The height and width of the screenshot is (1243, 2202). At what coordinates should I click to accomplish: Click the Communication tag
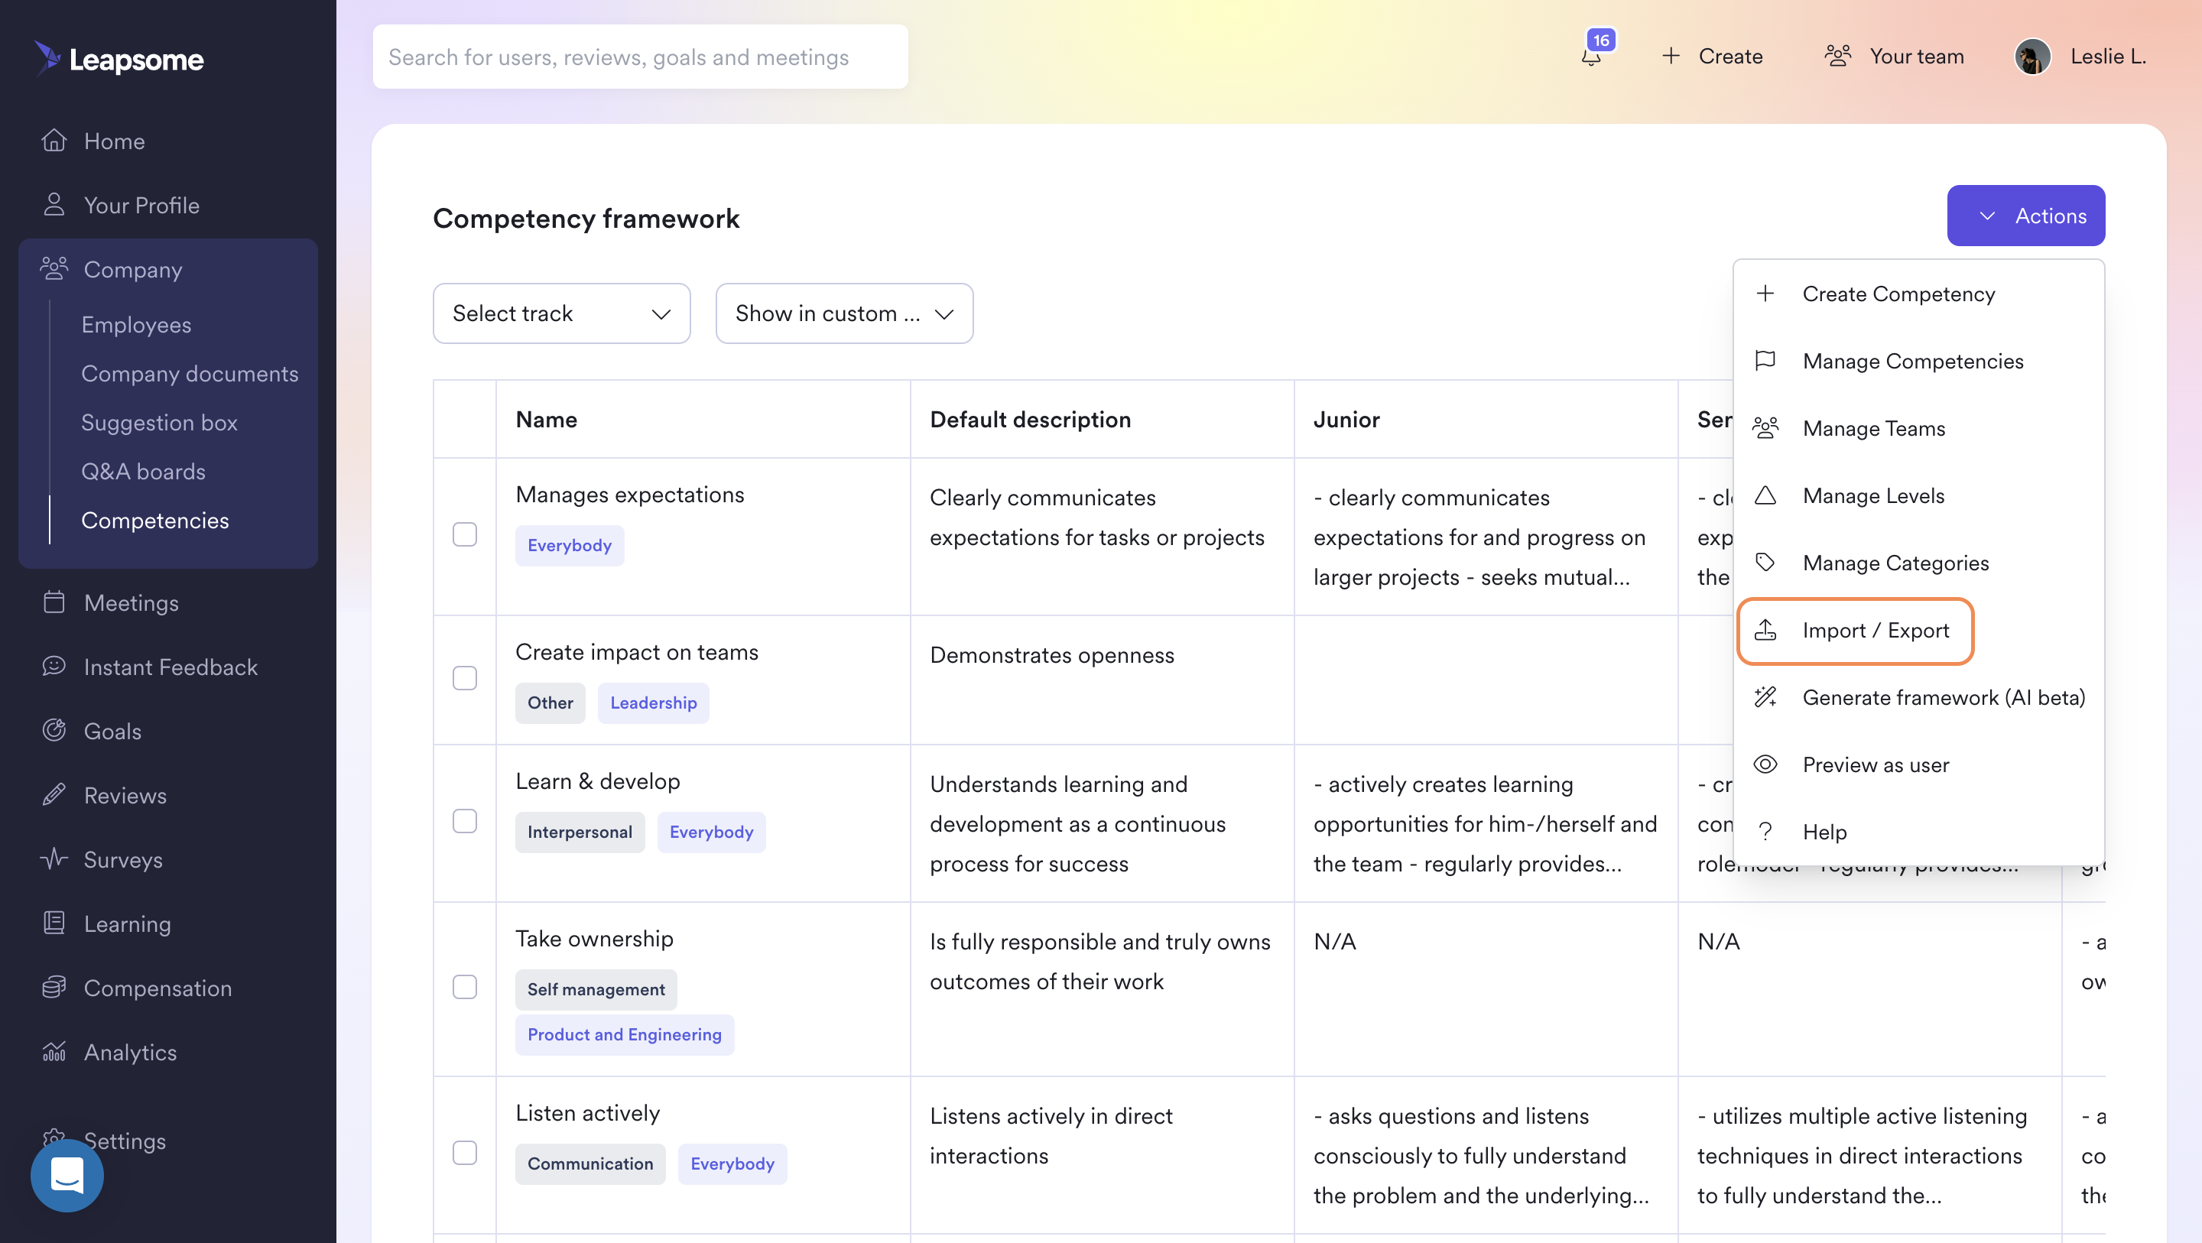(589, 1163)
